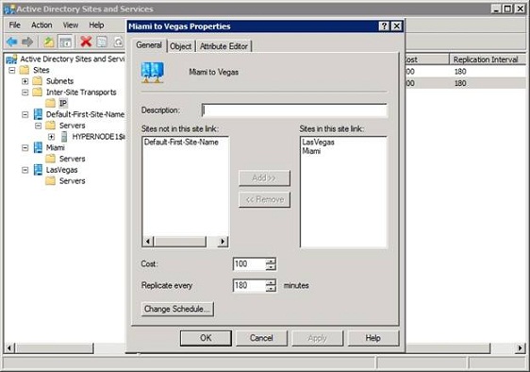Switch to the Object tab
The height and width of the screenshot is (372, 530).
[180, 46]
